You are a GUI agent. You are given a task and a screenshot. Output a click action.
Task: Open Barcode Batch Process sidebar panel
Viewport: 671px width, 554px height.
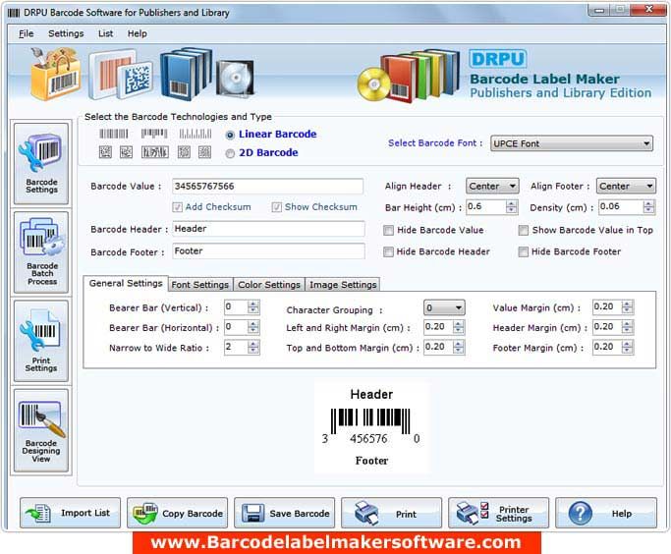[41, 252]
